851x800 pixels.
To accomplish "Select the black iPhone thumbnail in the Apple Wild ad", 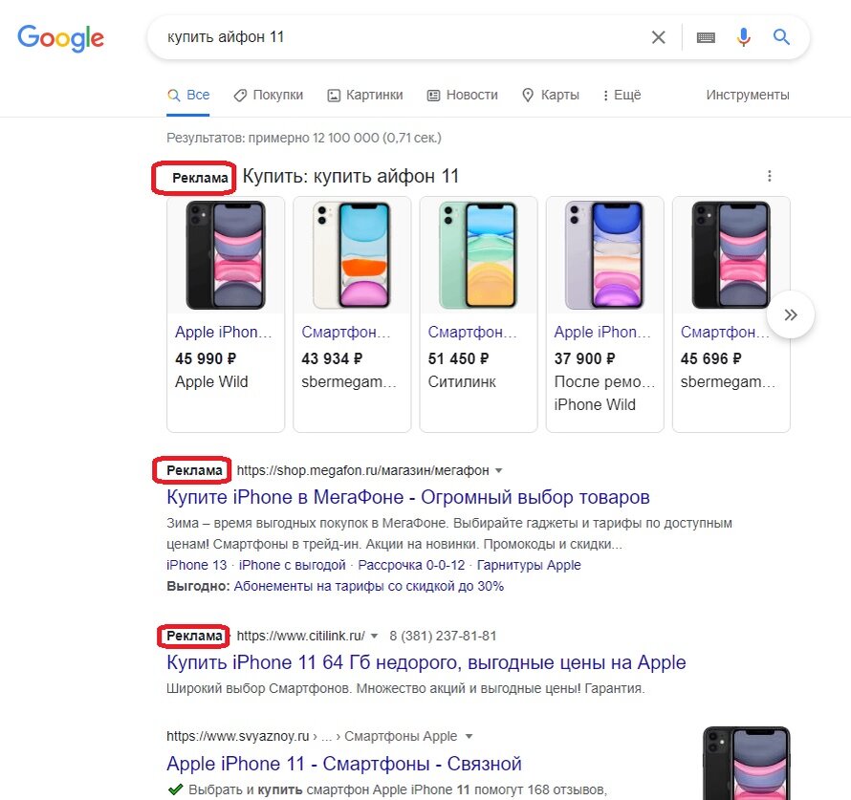I will pyautogui.click(x=225, y=254).
